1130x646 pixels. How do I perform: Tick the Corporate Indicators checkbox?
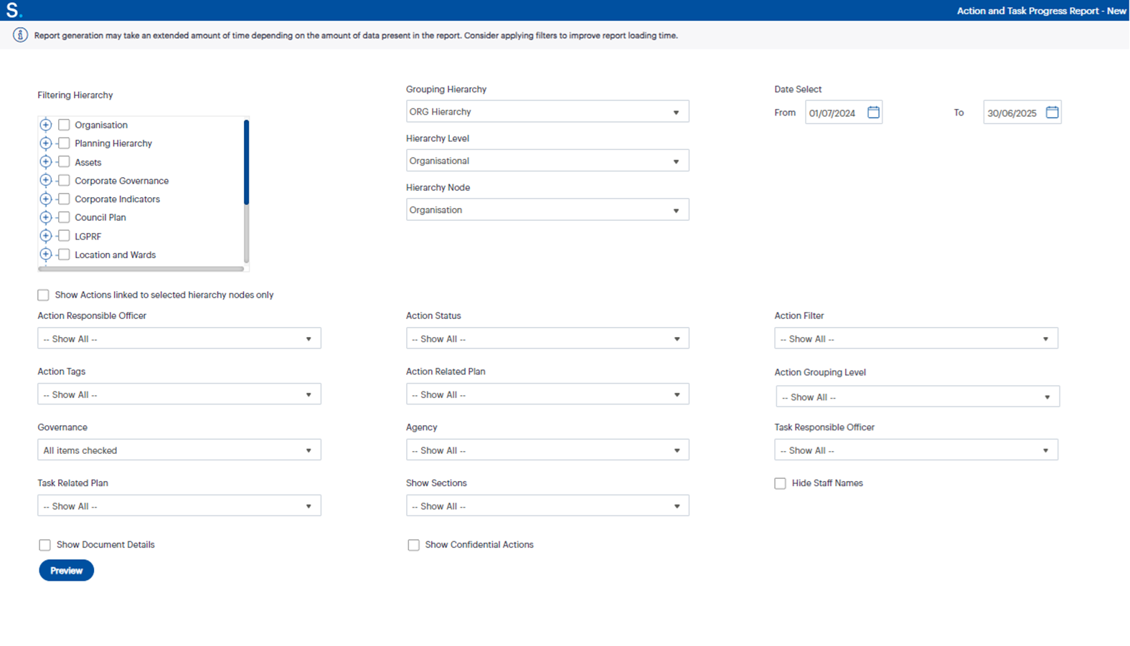tap(64, 199)
